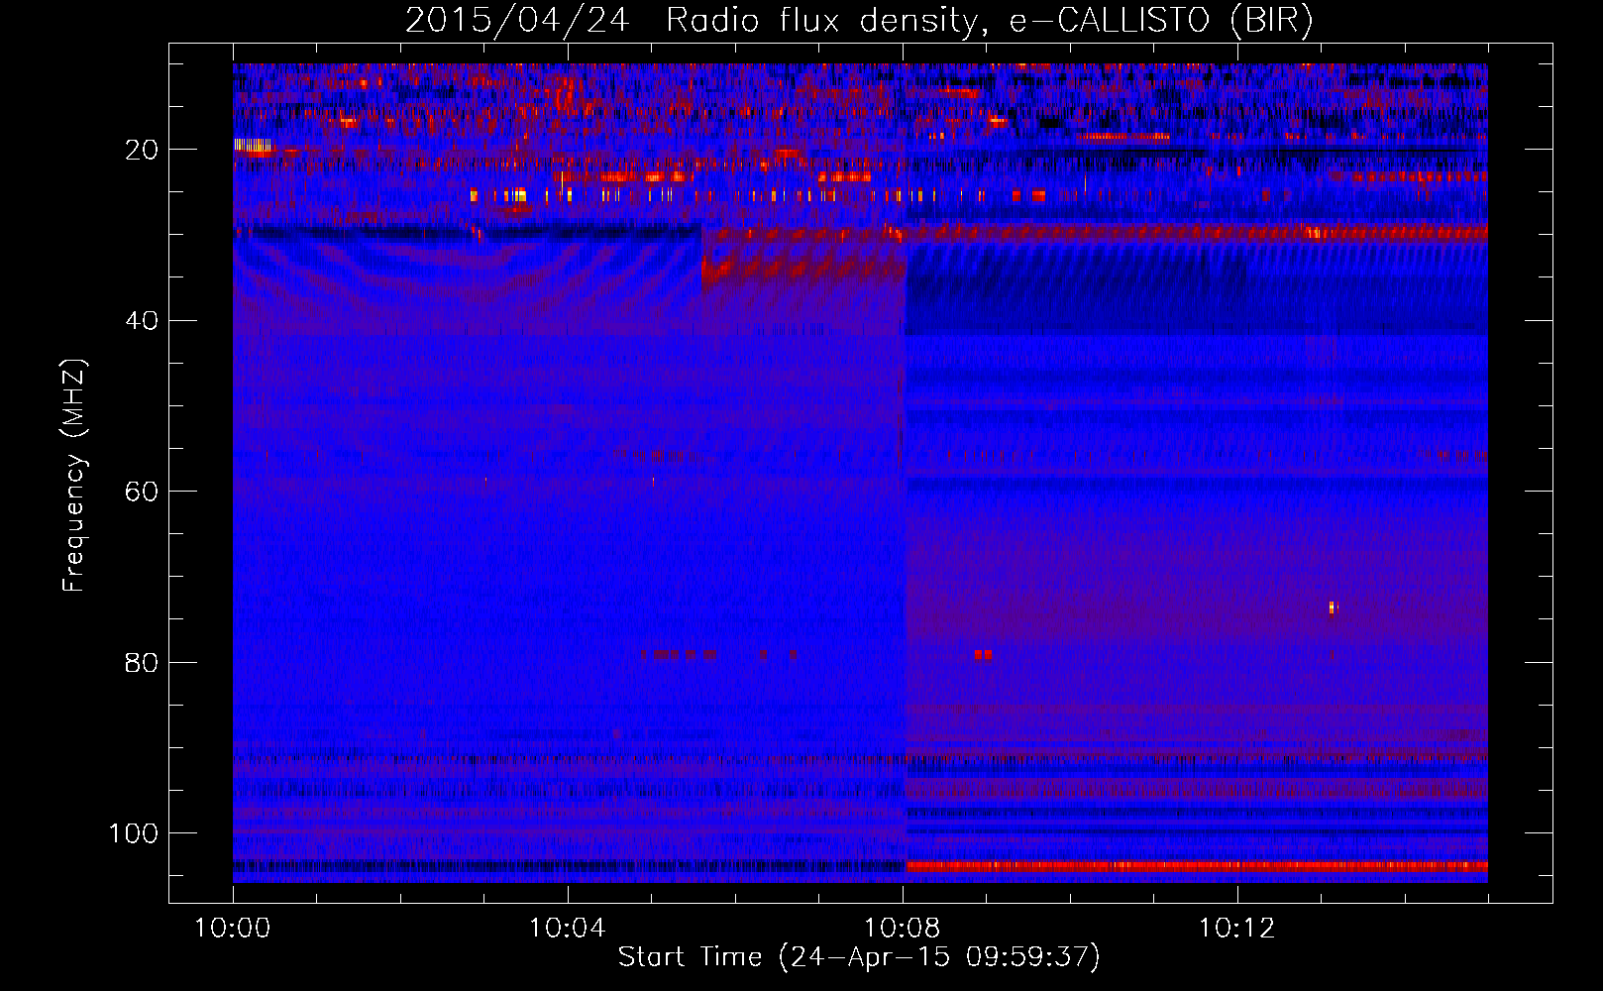Click the 10:08 time tick label
Viewport: 1603px width, 991px height.
902,929
